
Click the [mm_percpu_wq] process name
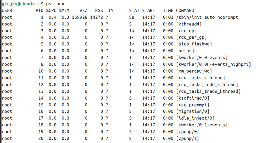point(194,71)
